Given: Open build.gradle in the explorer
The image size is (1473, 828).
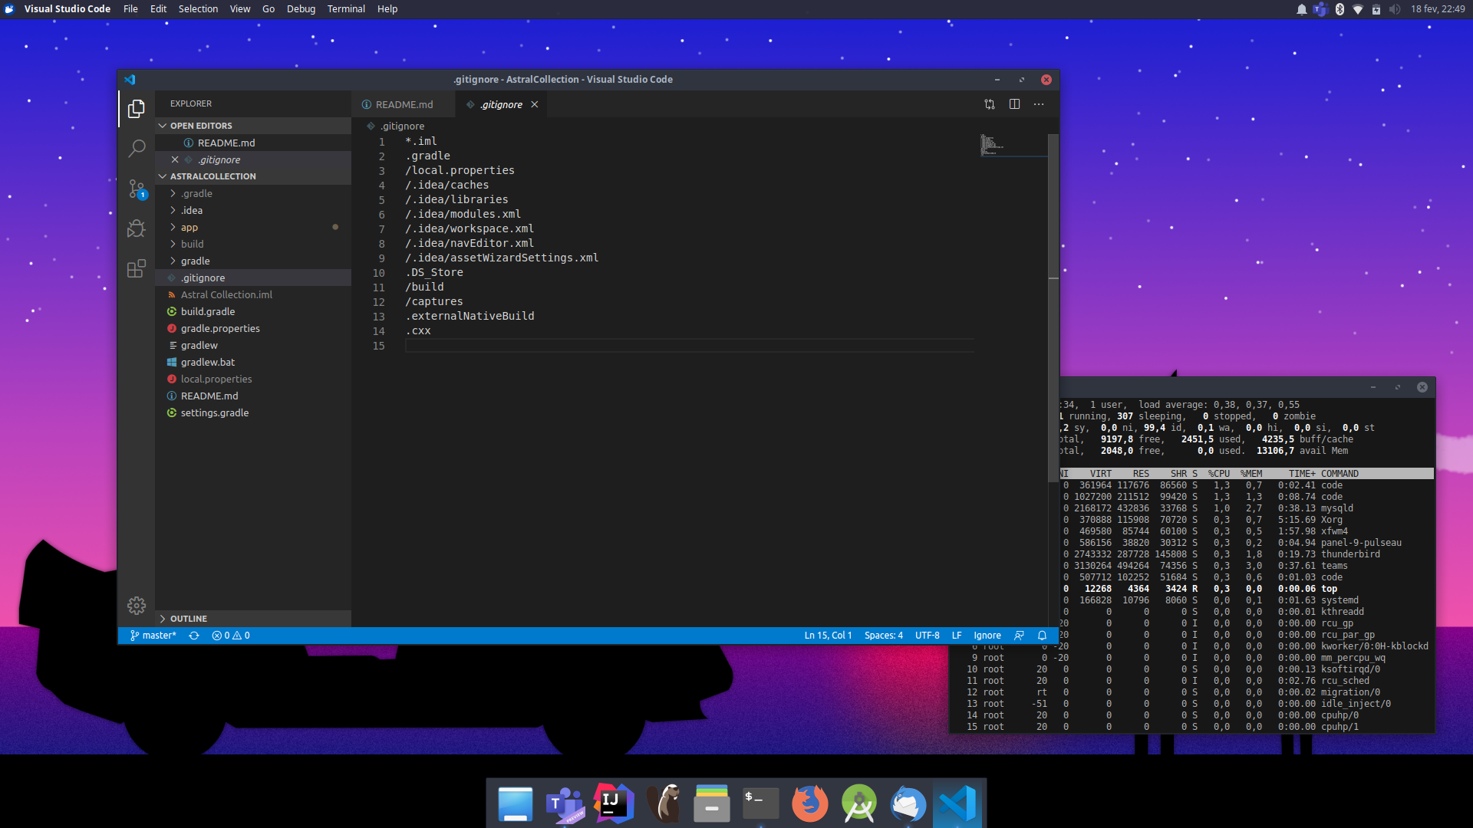Looking at the screenshot, I should (253, 311).
